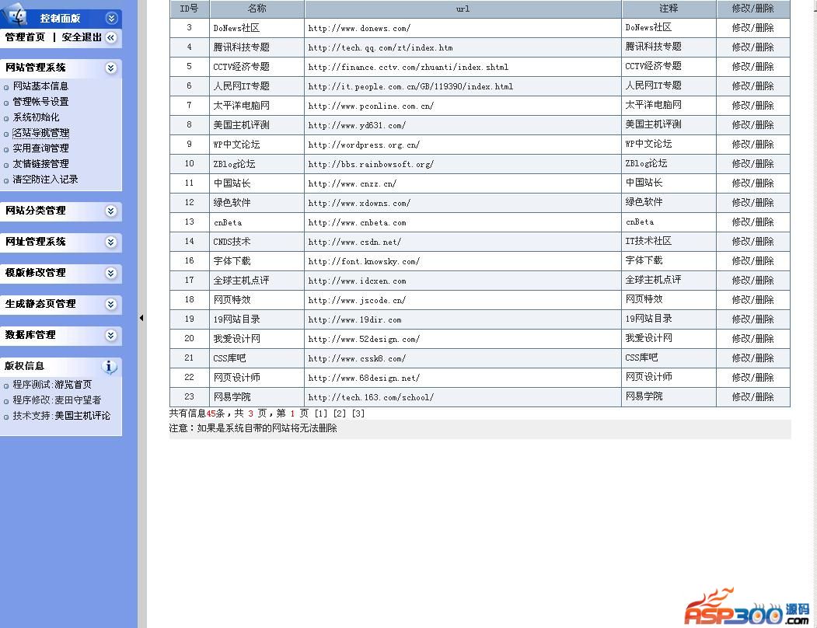The height and width of the screenshot is (628, 817).
Task: Open 系统初始化 menu item
Action: tap(36, 117)
